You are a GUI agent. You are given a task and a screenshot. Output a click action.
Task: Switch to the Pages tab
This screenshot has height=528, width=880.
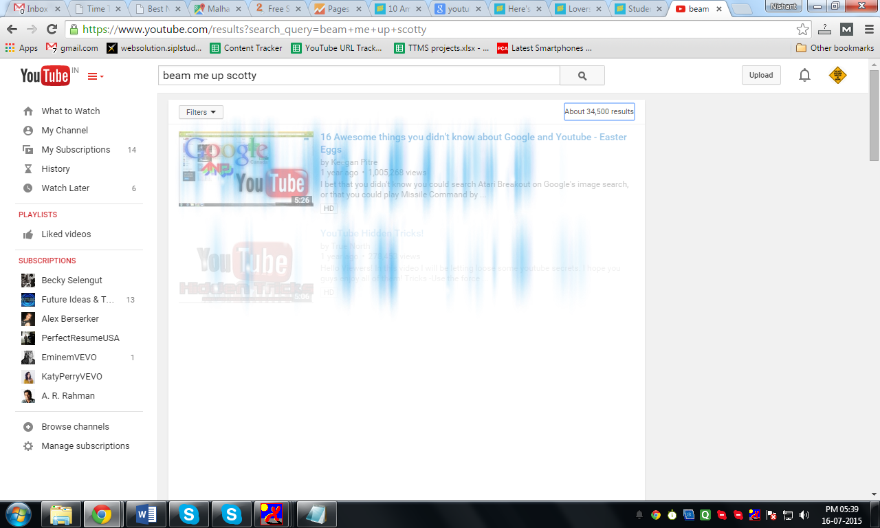pyautogui.click(x=338, y=9)
